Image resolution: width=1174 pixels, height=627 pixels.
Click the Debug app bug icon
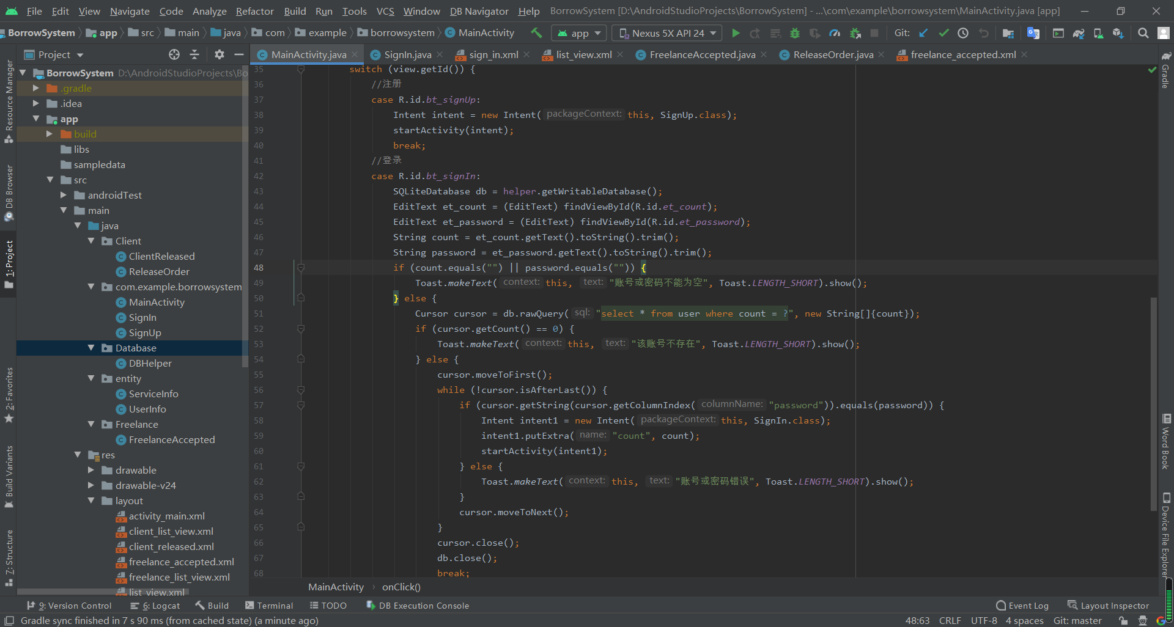(x=795, y=33)
